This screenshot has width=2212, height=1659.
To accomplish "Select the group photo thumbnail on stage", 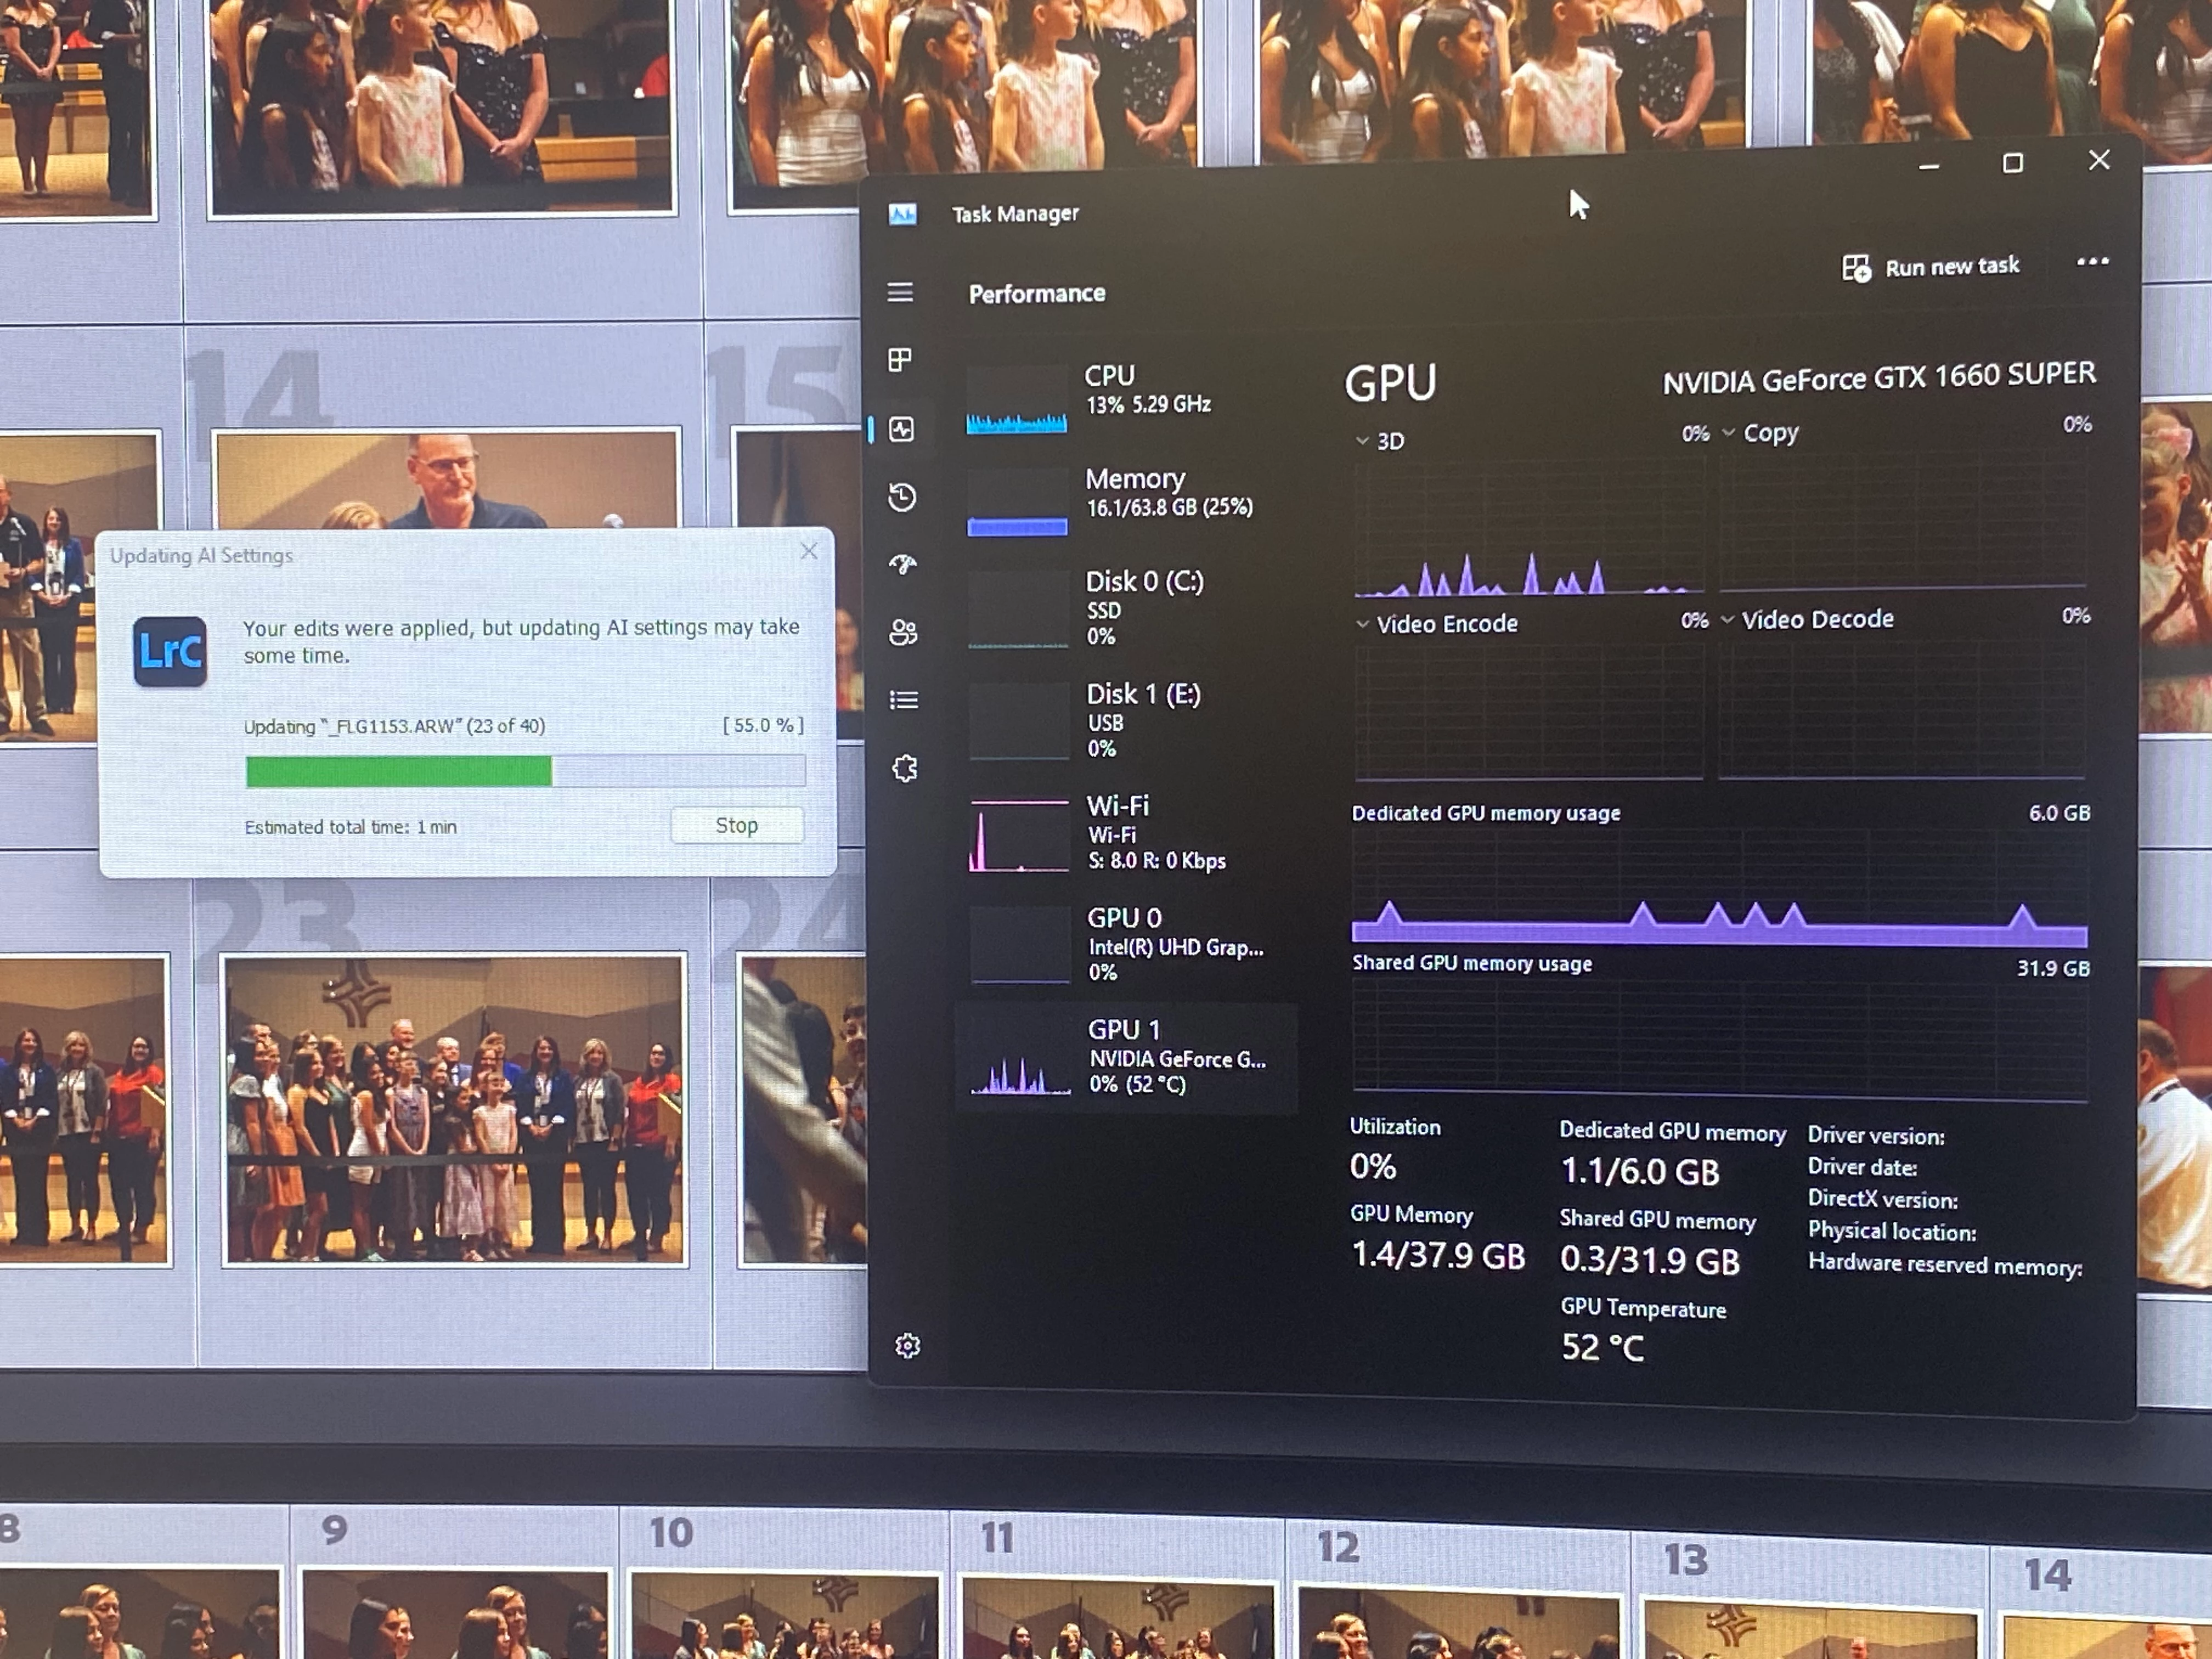I will (454, 1110).
